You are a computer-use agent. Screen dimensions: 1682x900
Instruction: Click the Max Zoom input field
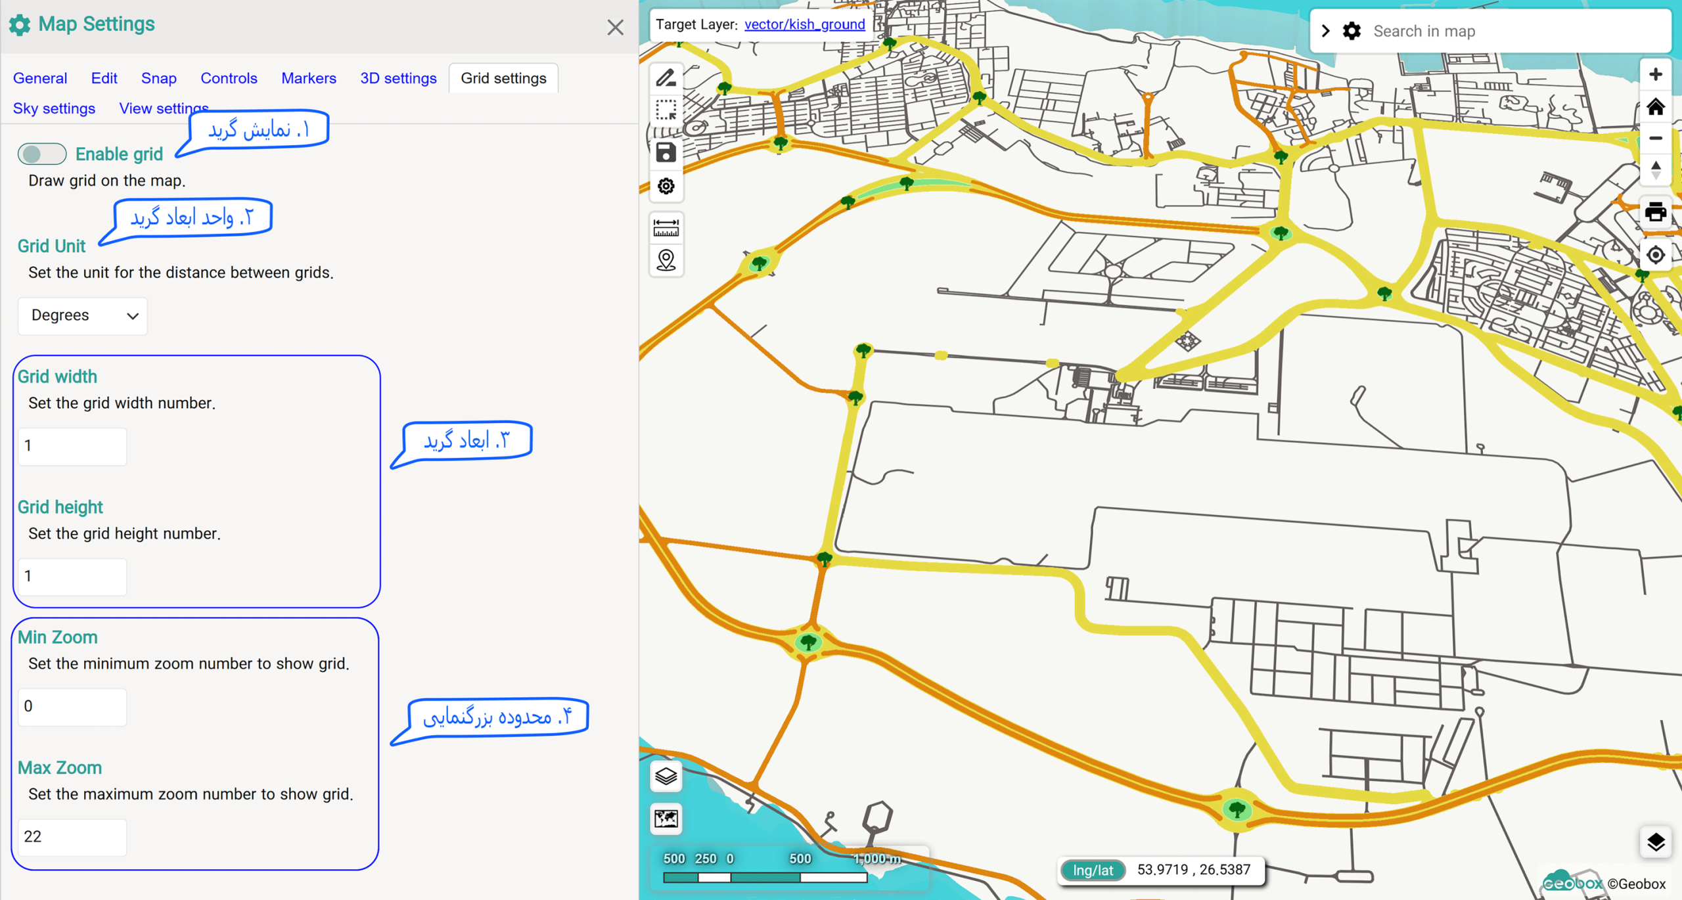click(72, 837)
